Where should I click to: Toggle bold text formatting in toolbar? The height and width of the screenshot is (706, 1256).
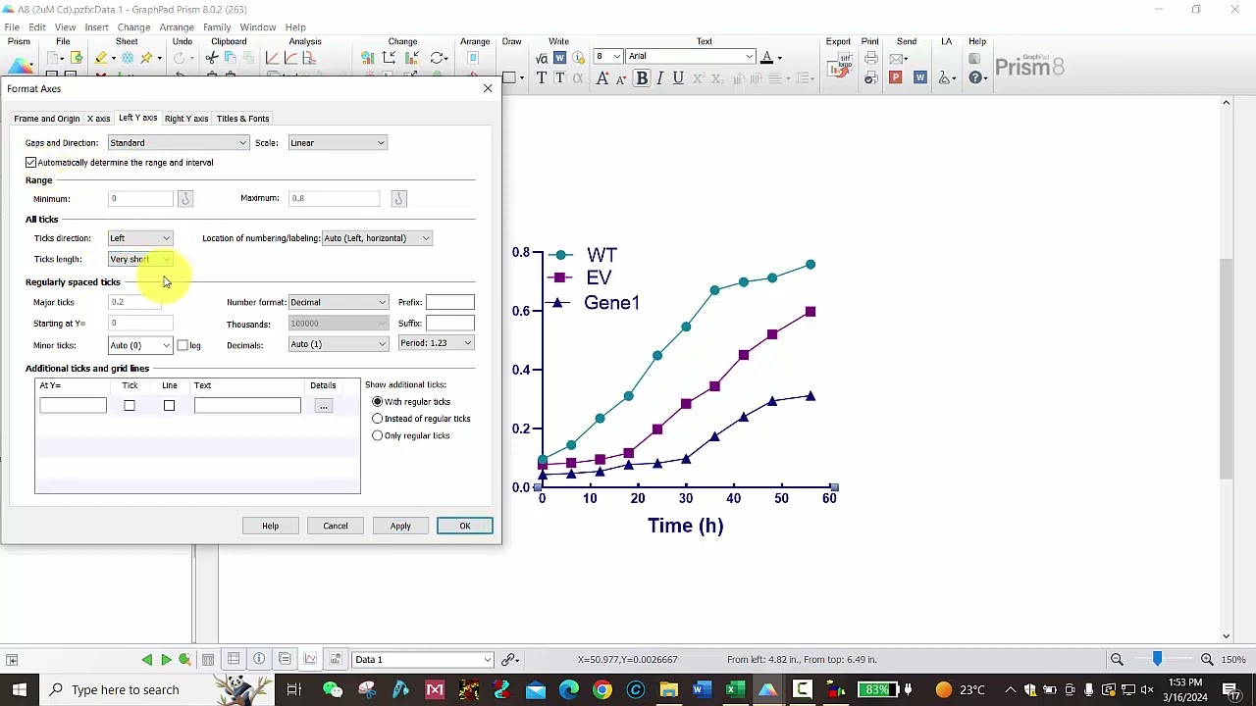point(642,78)
